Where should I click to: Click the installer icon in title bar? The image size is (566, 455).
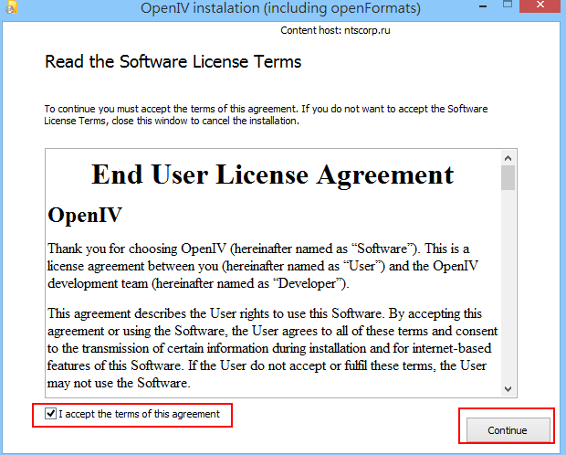tap(11, 7)
